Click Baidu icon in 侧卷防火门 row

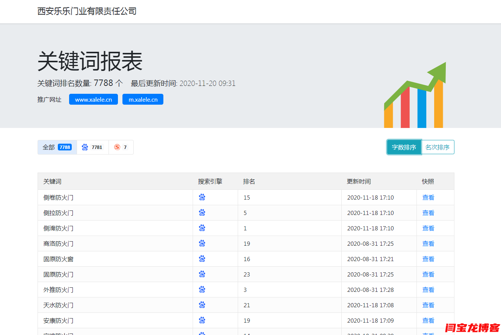pyautogui.click(x=202, y=197)
